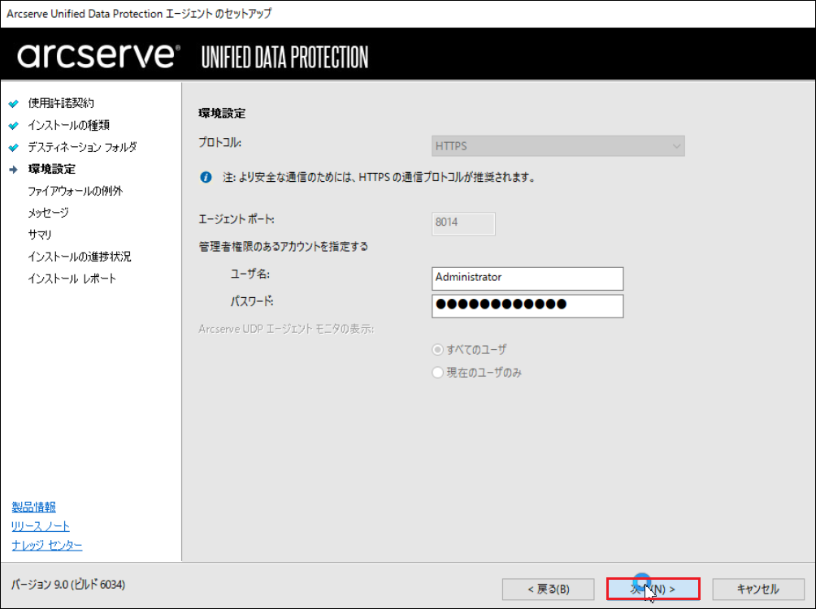This screenshot has height=609, width=816.
Task: Select the 現在のユーザのみ radio button
Action: coord(437,373)
